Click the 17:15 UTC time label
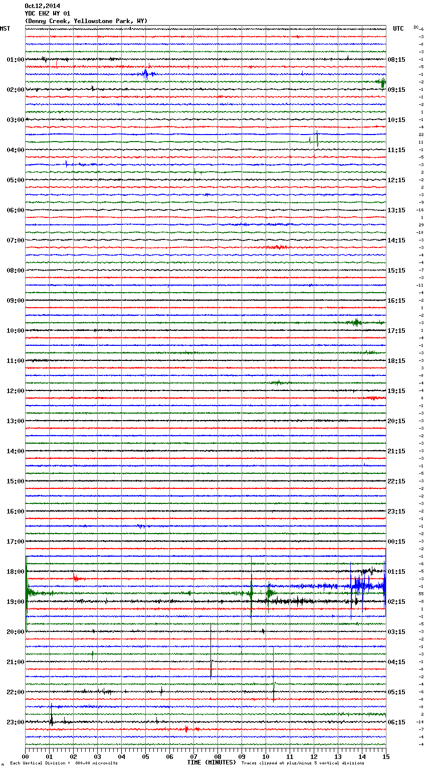Viewport: 426px width, 770px height. pos(396,331)
